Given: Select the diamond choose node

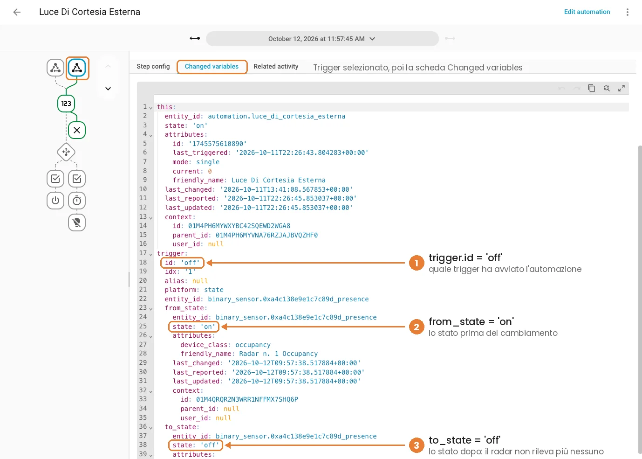Looking at the screenshot, I should click(x=66, y=152).
